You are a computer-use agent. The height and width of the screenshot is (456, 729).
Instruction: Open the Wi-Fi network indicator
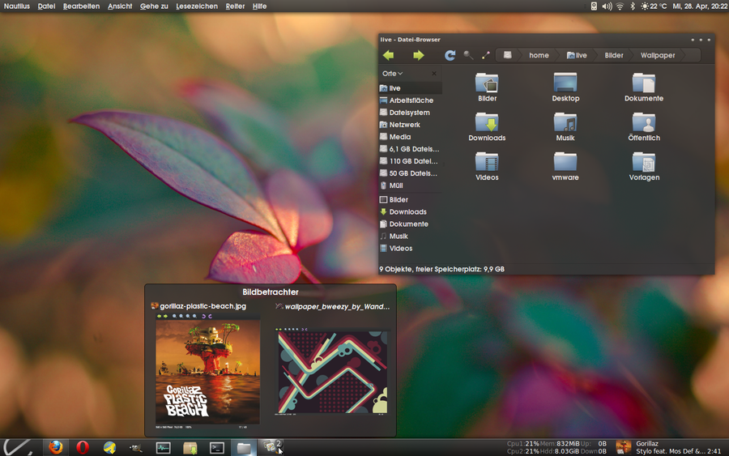coord(620,6)
